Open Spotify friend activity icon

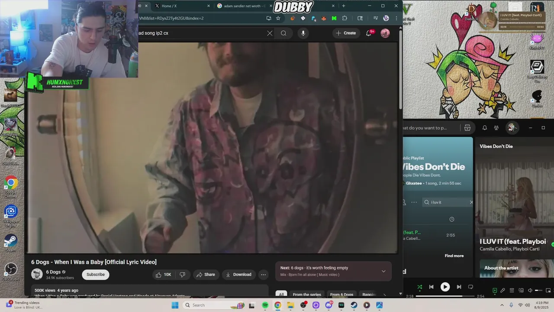(x=496, y=128)
